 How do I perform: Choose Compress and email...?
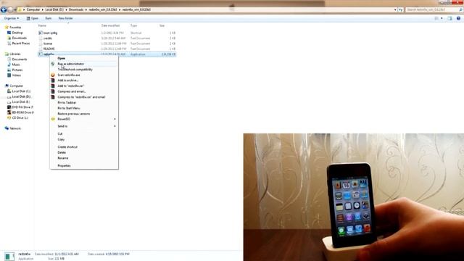[72, 91]
